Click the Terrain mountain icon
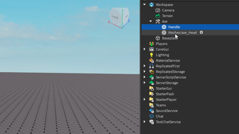The height and width of the screenshot is (134, 239). tap(158, 16)
